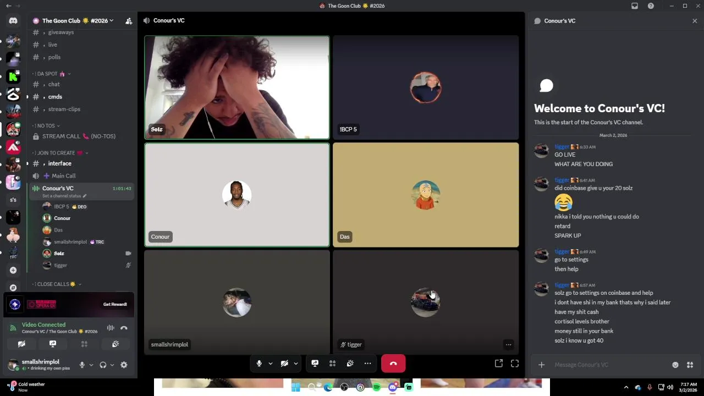Click the plus attachment icon in message box
The height and width of the screenshot is (396, 704).
(x=541, y=365)
